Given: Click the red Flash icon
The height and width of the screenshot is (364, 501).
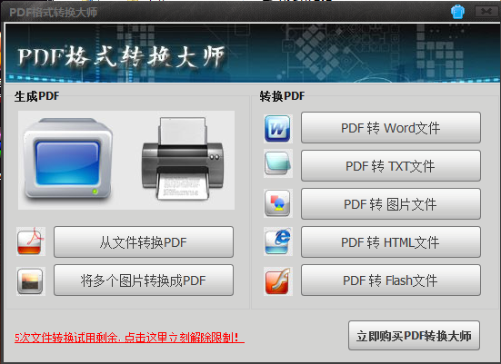Looking at the screenshot, I should (x=277, y=281).
